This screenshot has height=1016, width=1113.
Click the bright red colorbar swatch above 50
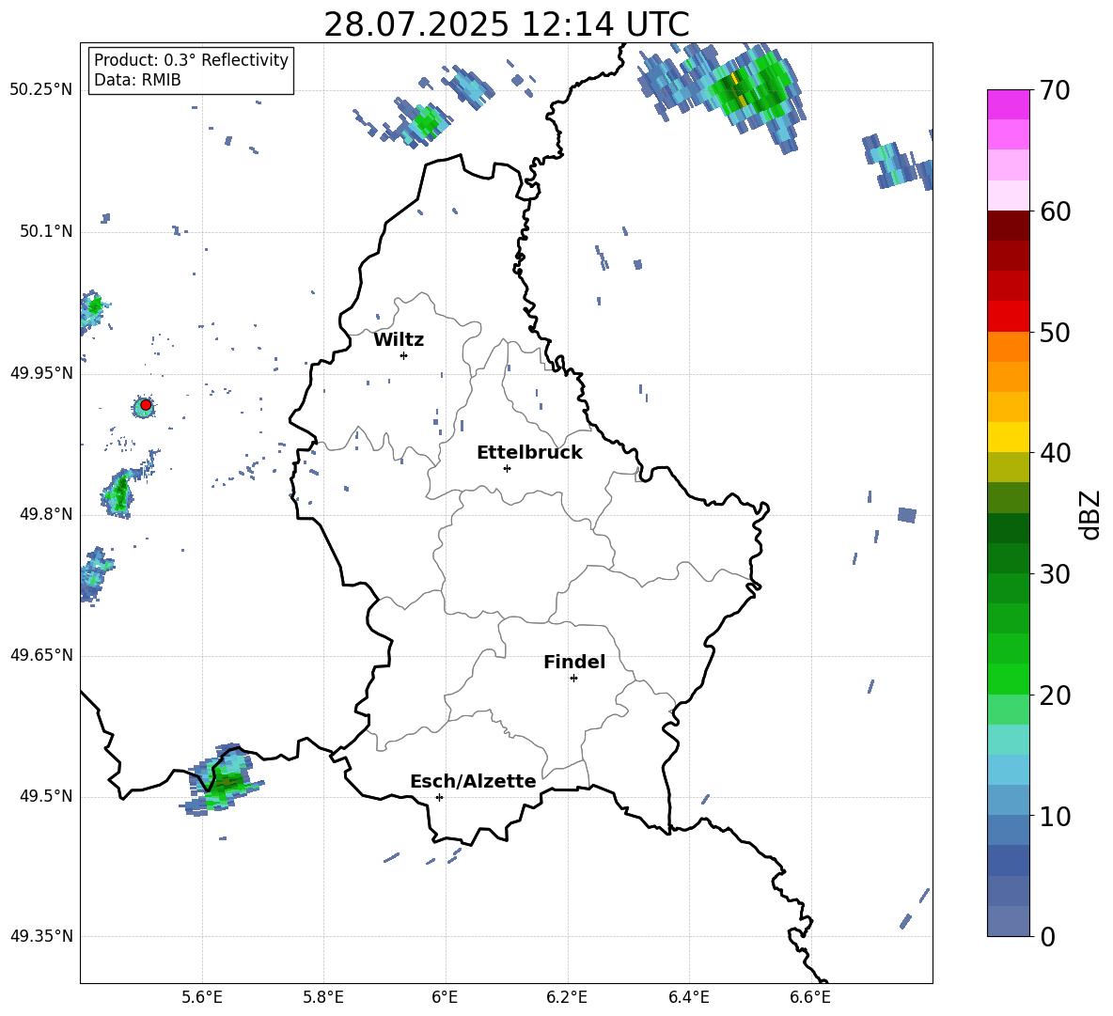pos(1008,317)
